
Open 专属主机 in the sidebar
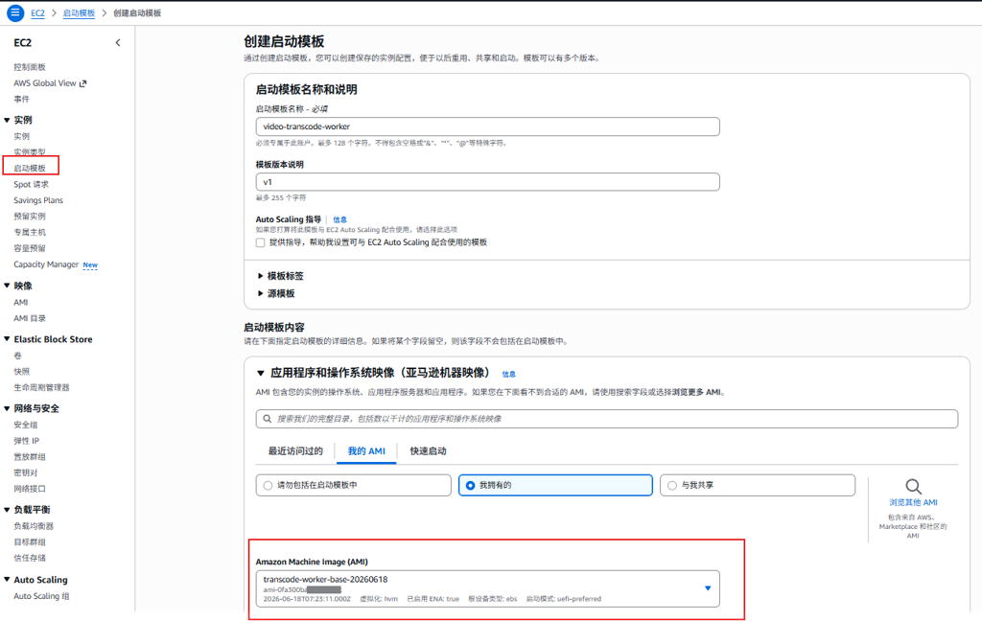pos(30,232)
